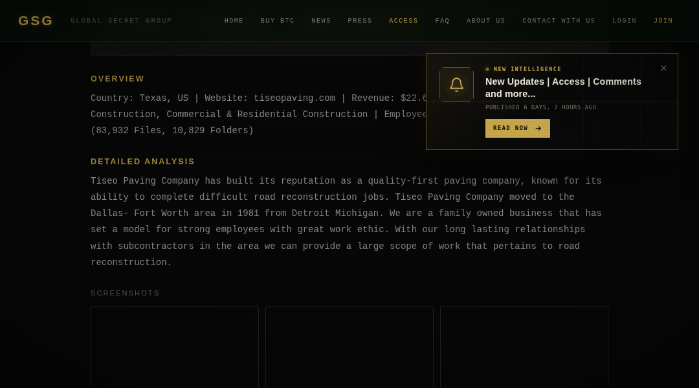
Task: Click the Overview heading
Action: (118, 79)
